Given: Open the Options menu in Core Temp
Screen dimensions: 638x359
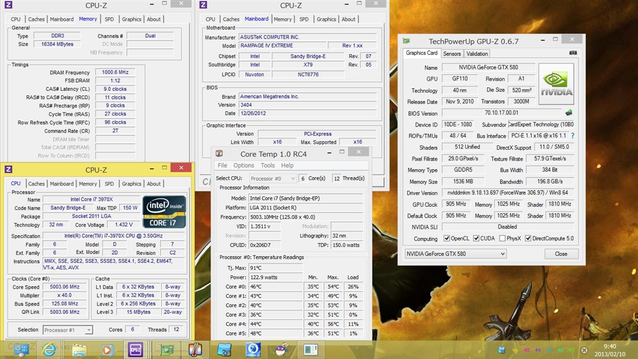Looking at the screenshot, I should 244,165.
